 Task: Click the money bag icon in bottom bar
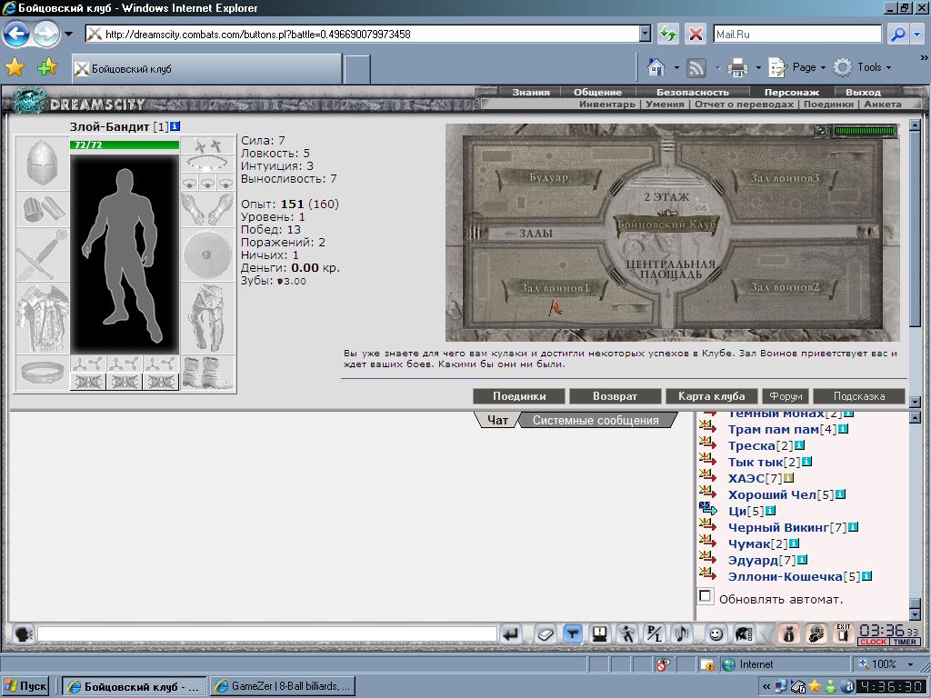click(788, 633)
